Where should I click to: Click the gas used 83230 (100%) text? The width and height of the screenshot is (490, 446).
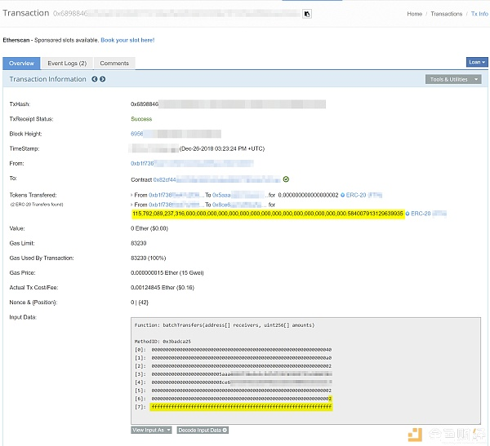[148, 258]
